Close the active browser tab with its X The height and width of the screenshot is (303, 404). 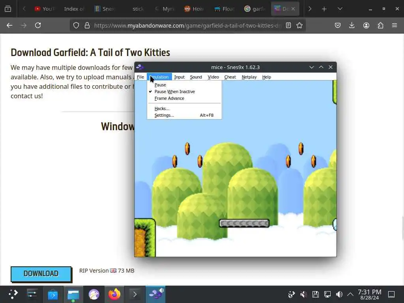(293, 9)
